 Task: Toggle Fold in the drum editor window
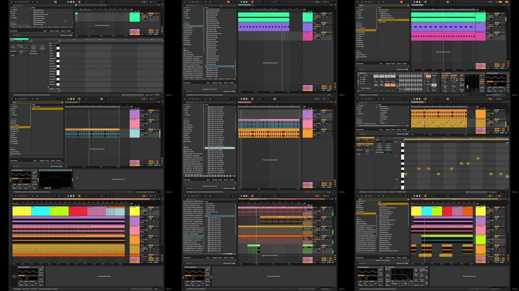[x=50, y=43]
